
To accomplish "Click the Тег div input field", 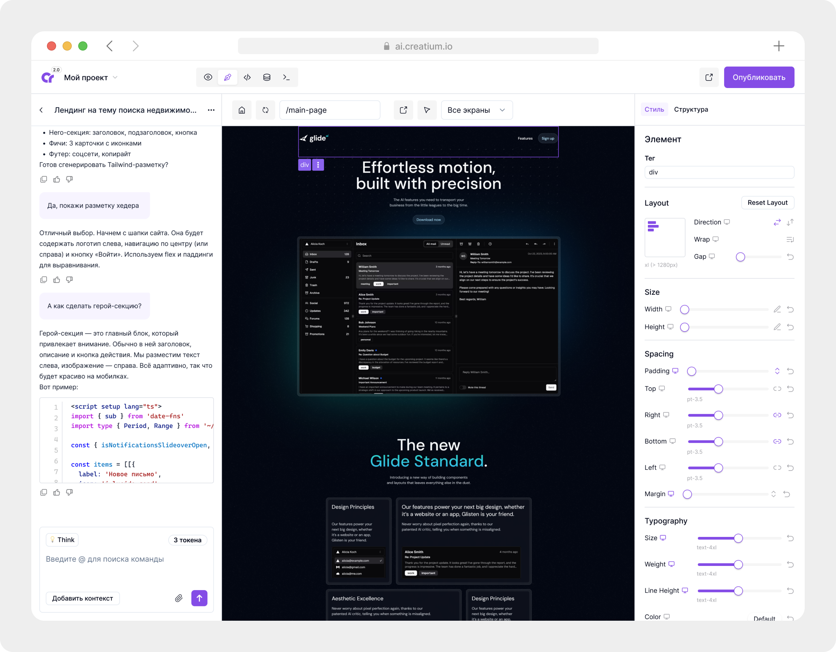I will [x=719, y=172].
